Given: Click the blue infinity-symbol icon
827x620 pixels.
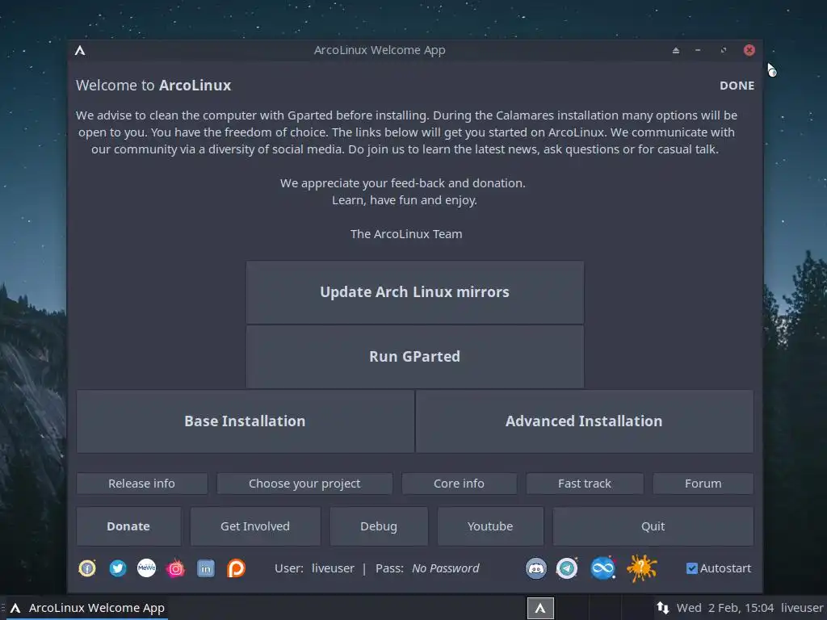Looking at the screenshot, I should [602, 568].
